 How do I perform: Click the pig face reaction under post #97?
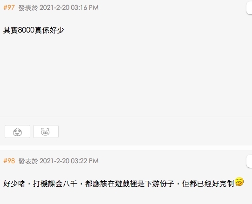[46, 132]
